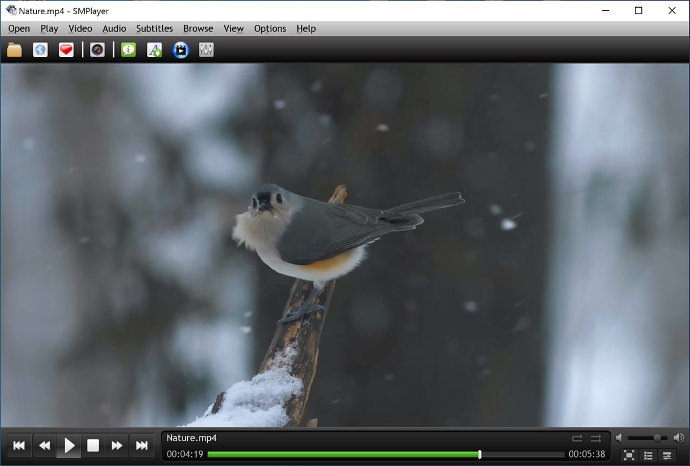
Task: Open the YouTube browser icon
Action: point(180,50)
